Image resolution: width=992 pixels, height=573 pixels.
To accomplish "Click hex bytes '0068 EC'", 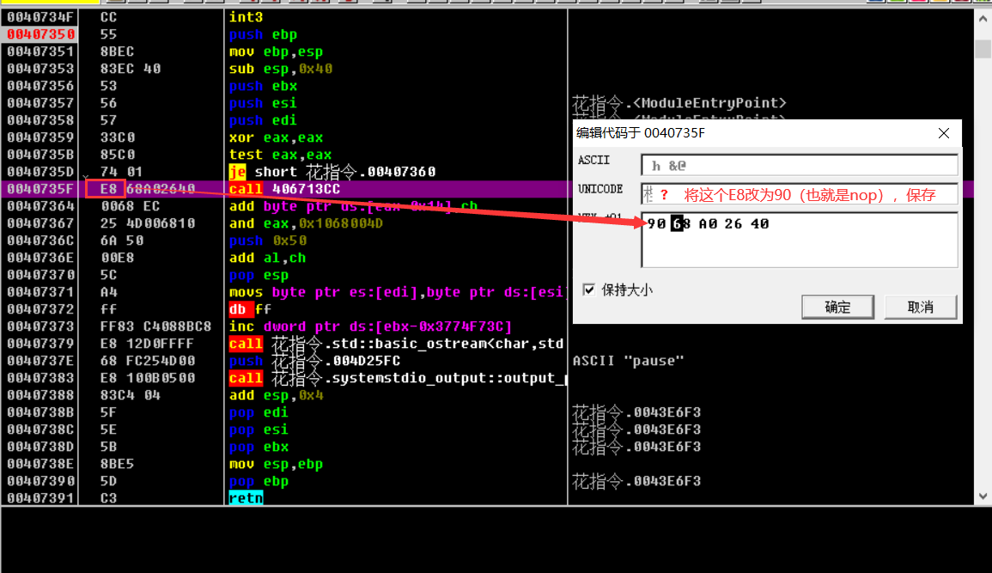I will click(130, 205).
